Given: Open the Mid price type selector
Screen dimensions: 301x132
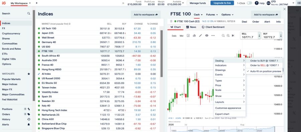Looking at the screenshot, I should pos(181,36).
